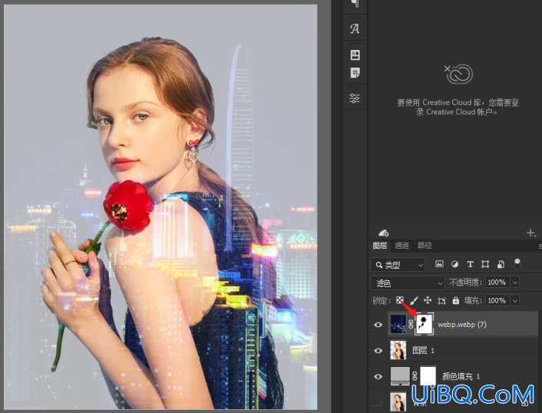The width and height of the screenshot is (542, 413).
Task: Lock image pixels brush icon
Action: [x=414, y=300]
